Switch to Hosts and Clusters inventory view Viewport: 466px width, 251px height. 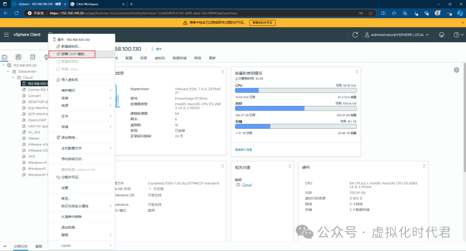tap(4, 57)
